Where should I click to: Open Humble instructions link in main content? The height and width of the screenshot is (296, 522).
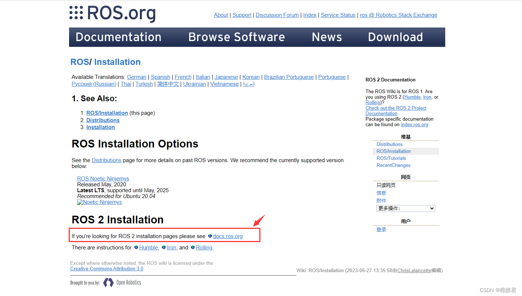pos(149,248)
